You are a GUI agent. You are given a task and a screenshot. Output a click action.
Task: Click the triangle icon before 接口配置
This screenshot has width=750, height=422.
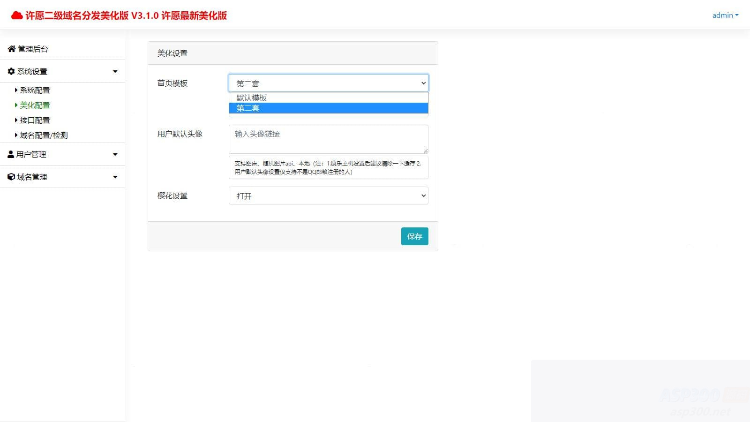[15, 120]
